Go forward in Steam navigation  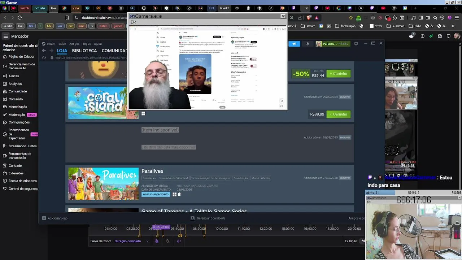[51, 51]
